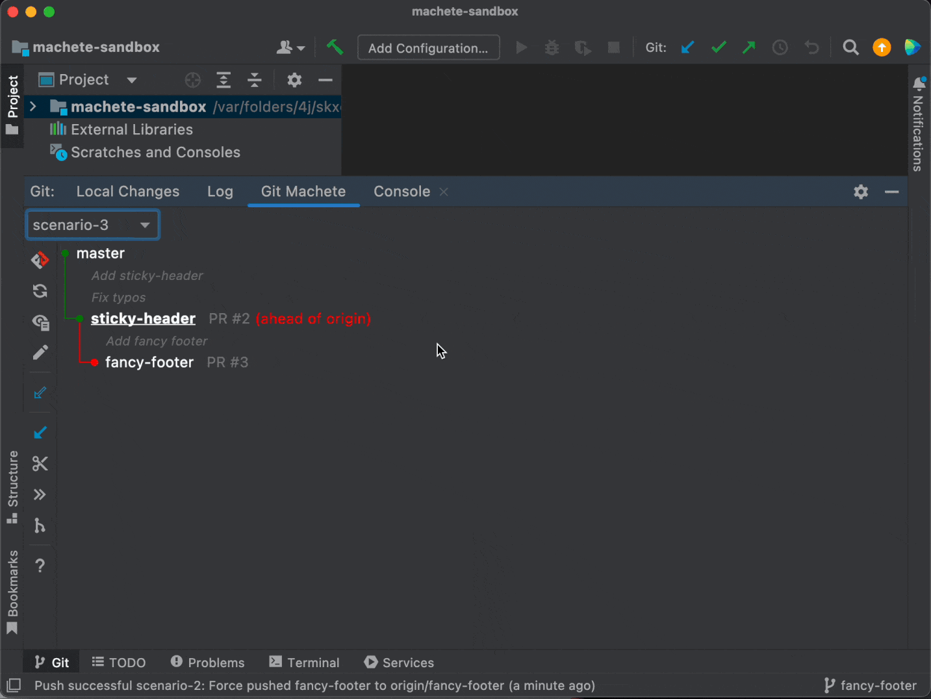Click the Stop square icon
This screenshot has width=931, height=699.
pos(613,47)
